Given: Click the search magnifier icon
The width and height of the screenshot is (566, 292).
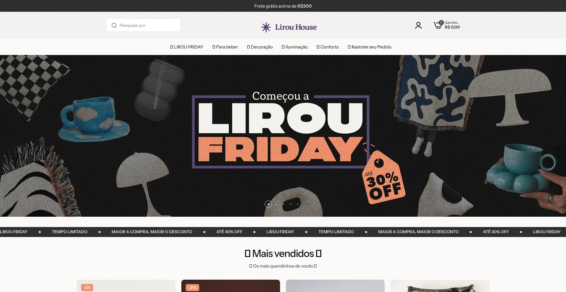Looking at the screenshot, I should pos(114,25).
